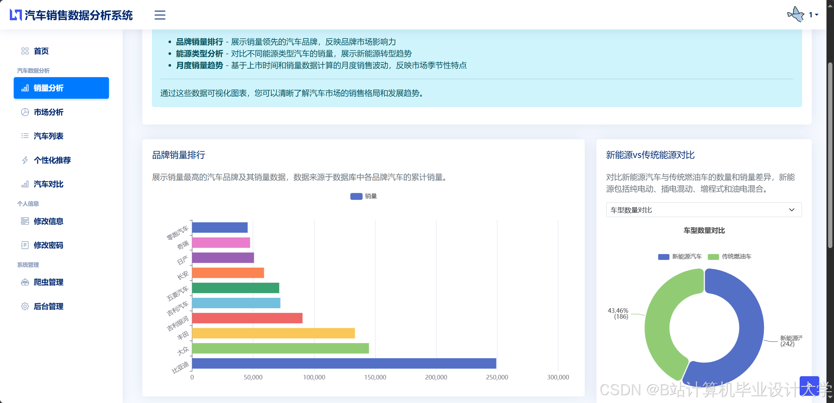Click the lightning bolt icon for 个性化推荐

[25, 160]
